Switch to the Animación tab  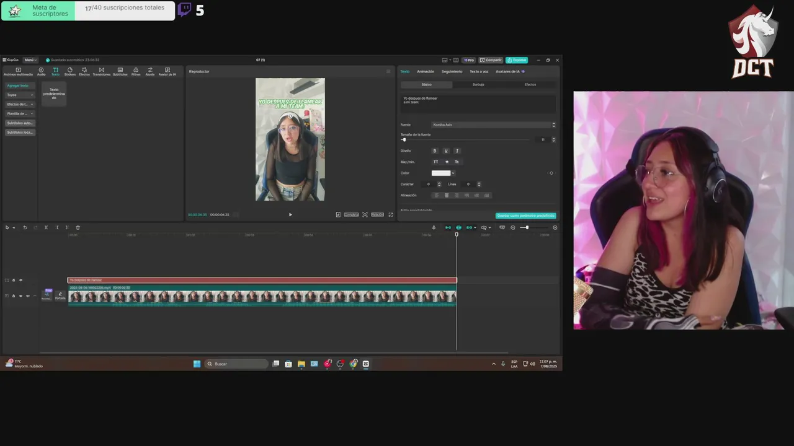tap(426, 71)
